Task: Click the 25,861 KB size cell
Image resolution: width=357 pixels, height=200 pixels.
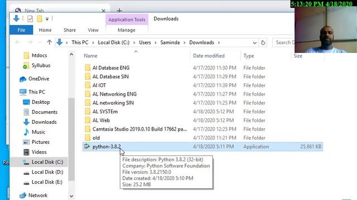Action: pyautogui.click(x=311, y=147)
